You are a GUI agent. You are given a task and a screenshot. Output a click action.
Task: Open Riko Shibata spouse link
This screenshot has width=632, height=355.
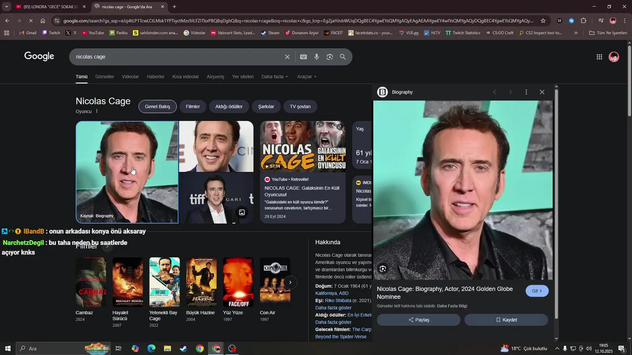tap(338, 301)
